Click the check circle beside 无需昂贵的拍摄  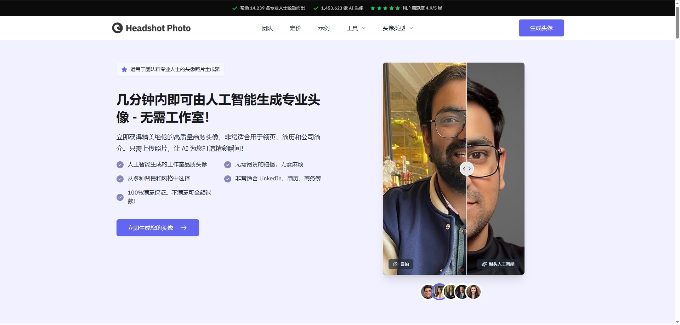pos(228,165)
